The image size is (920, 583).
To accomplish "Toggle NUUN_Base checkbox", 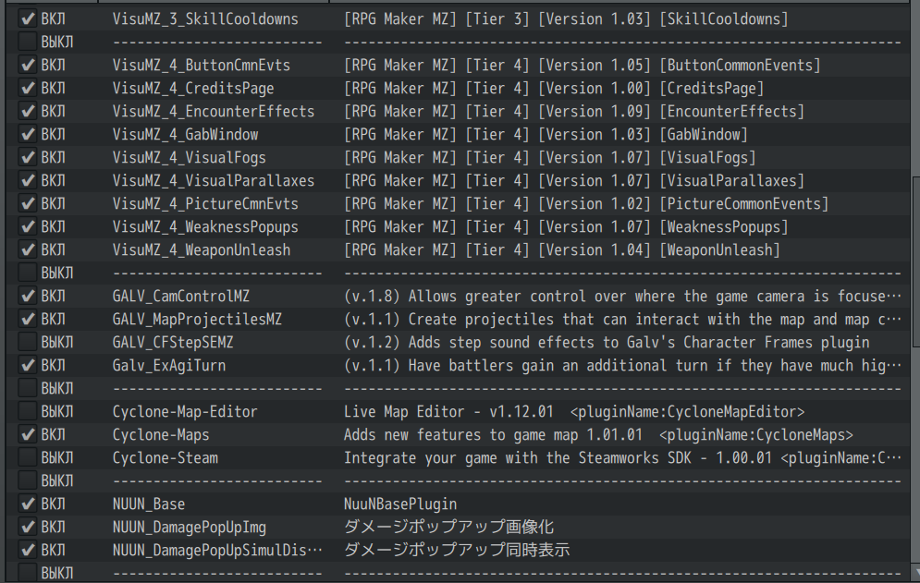I will 28,504.
